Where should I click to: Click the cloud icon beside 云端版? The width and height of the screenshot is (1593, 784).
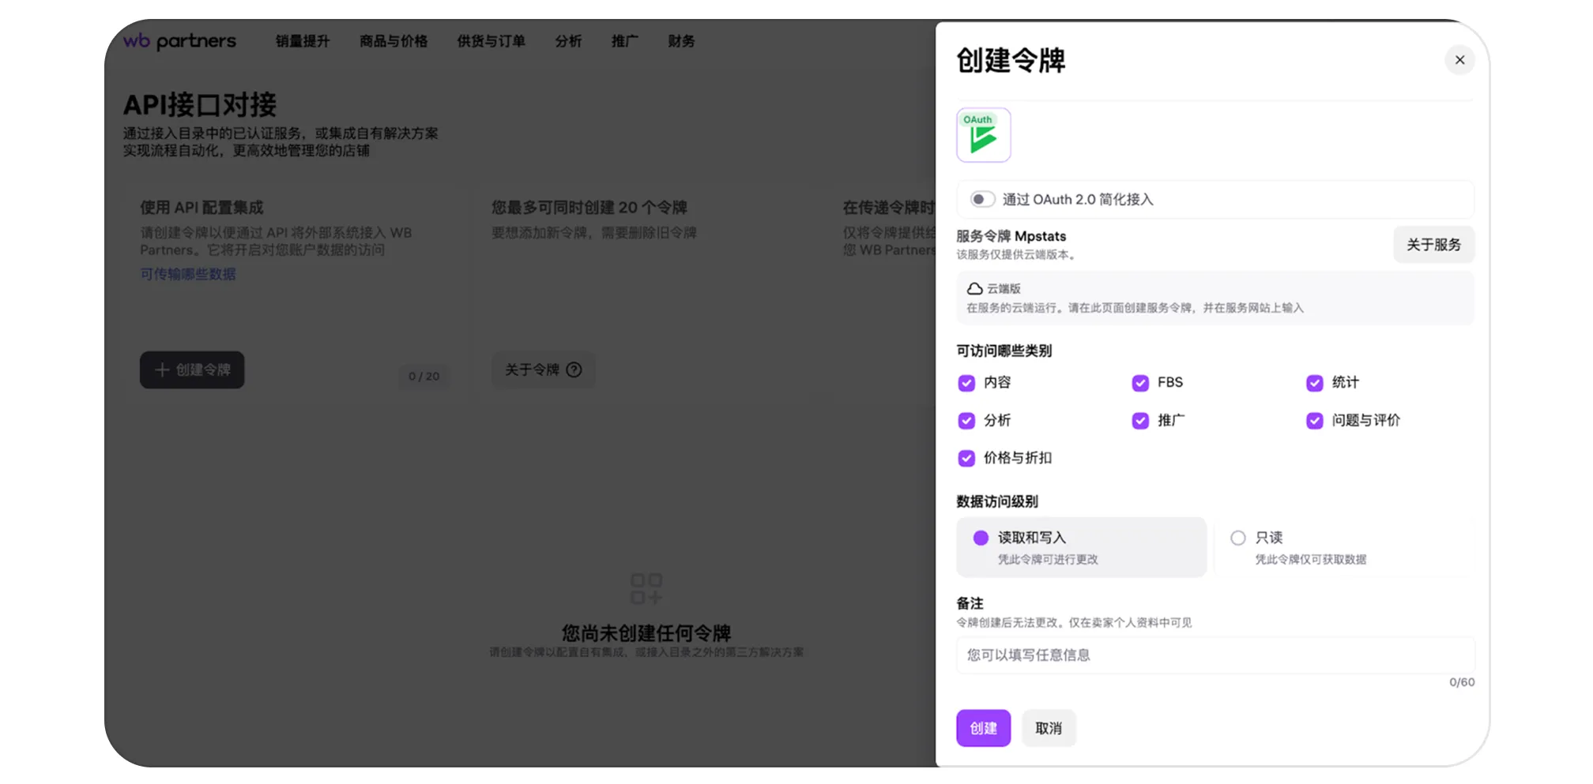(x=973, y=288)
